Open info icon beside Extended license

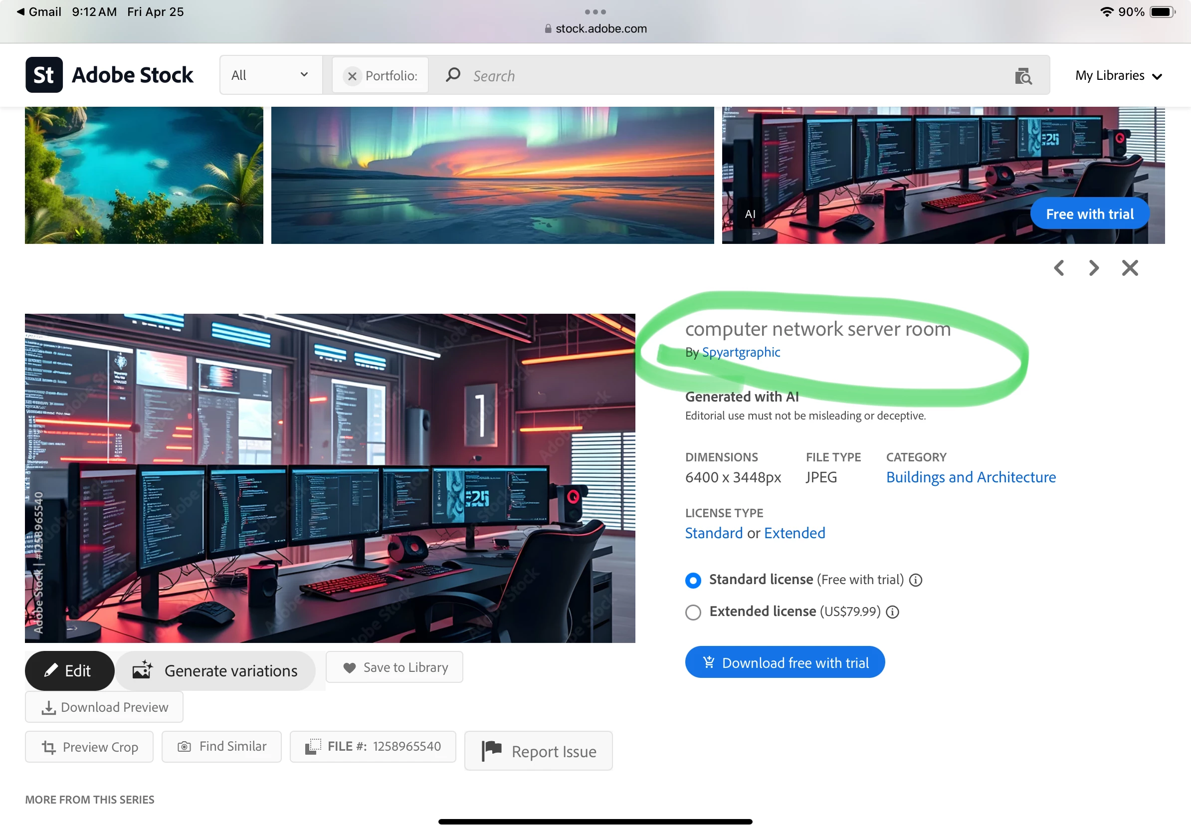892,612
